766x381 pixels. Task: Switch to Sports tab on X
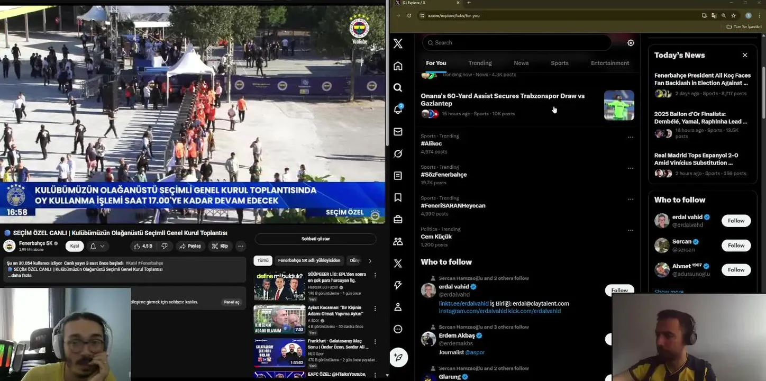pyautogui.click(x=560, y=63)
